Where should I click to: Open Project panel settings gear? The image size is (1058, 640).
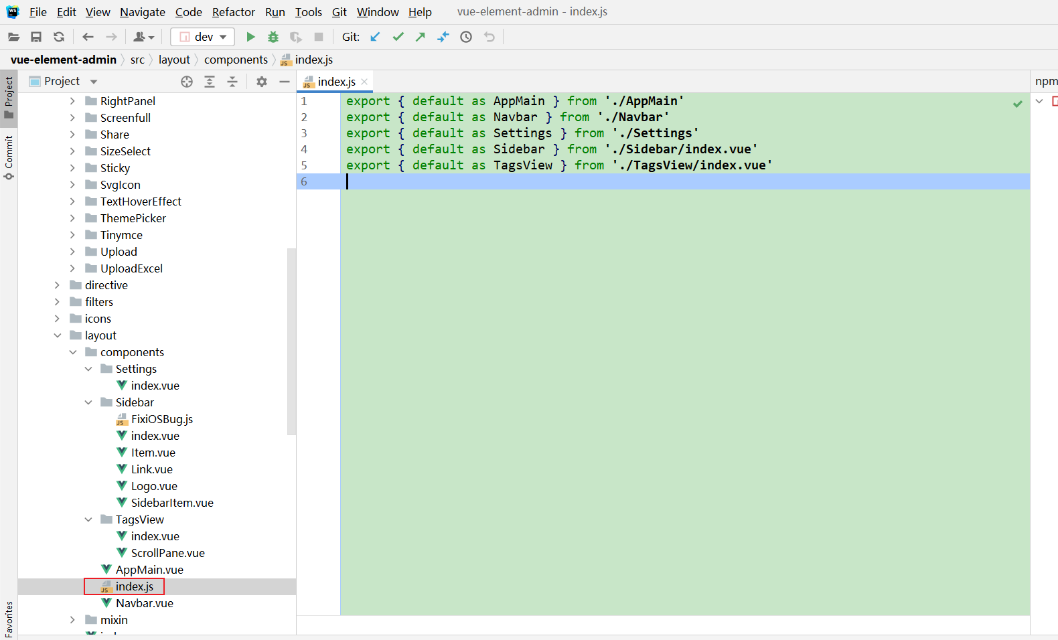pos(262,82)
